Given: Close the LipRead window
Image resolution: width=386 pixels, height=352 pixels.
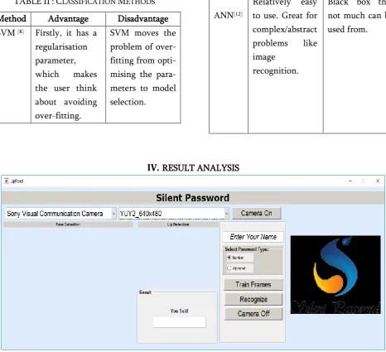Looking at the screenshot, I should click(378, 181).
